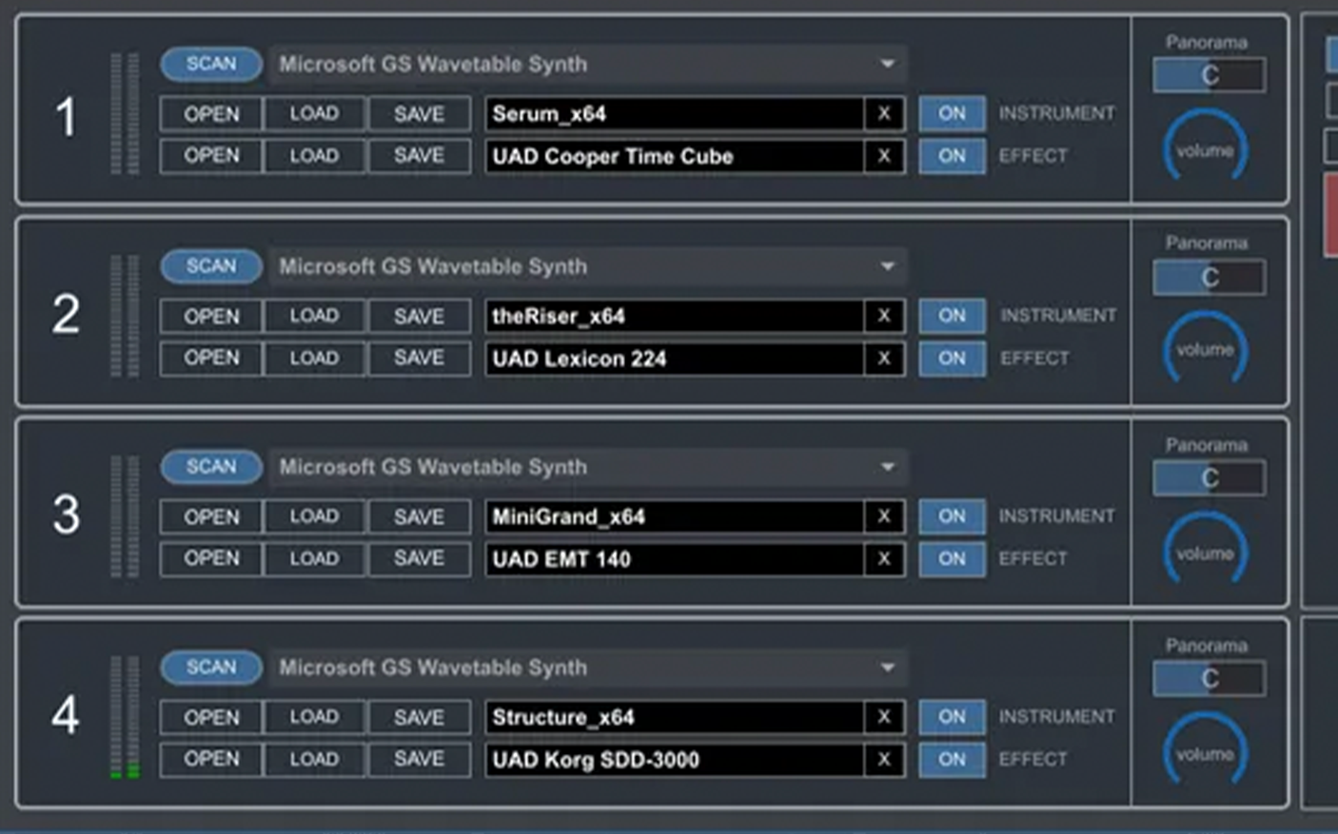Clear the Structure_x64 instrument slot
The image size is (1338, 834).
tap(884, 717)
